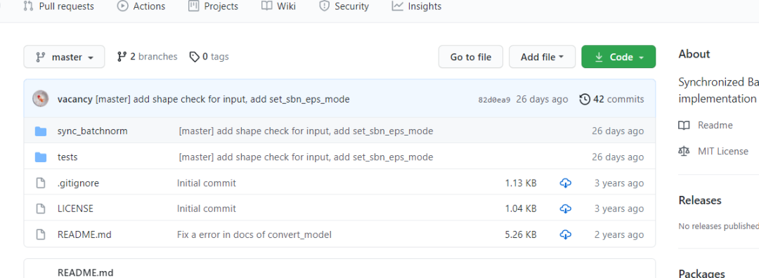Click the Readme link in About
Image resolution: width=759 pixels, height=278 pixels.
(715, 125)
